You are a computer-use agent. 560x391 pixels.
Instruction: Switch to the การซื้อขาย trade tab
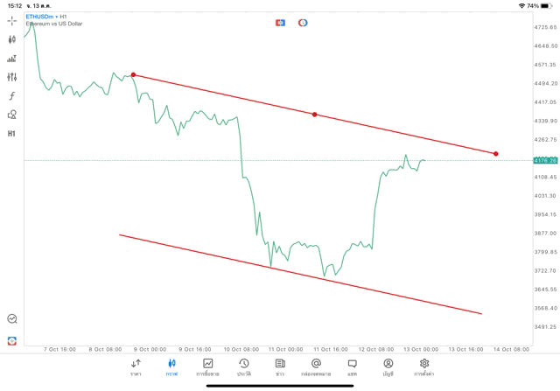tap(207, 367)
